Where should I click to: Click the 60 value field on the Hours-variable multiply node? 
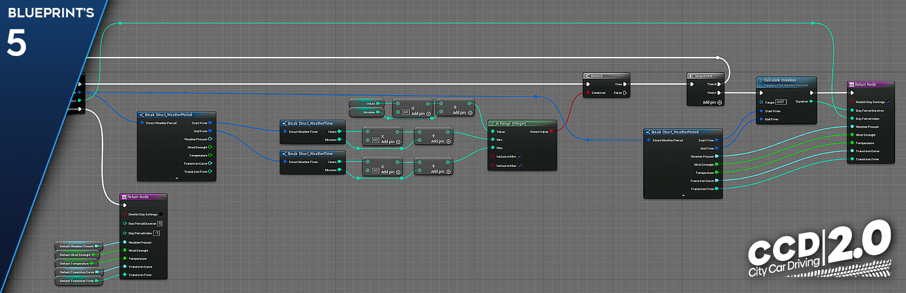tap(406, 113)
